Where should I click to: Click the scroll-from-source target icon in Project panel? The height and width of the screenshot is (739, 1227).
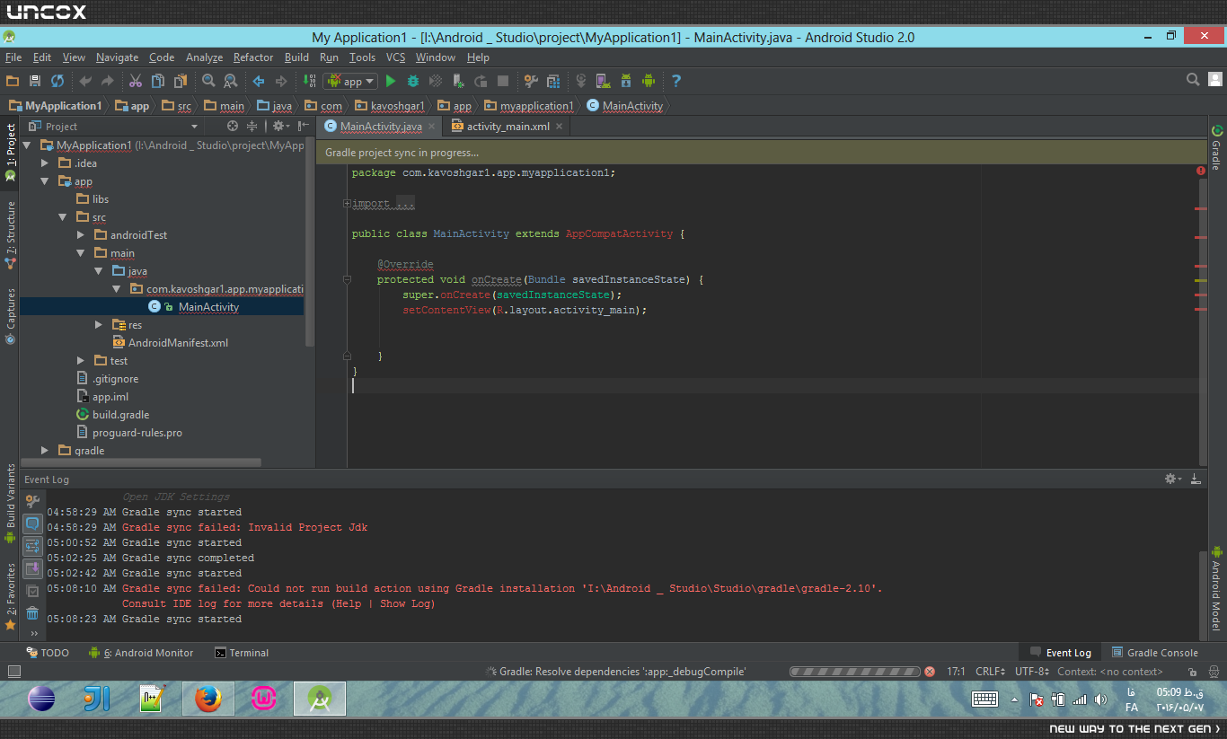(x=233, y=127)
